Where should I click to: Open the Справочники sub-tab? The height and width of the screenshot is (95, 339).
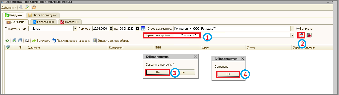[43, 22]
